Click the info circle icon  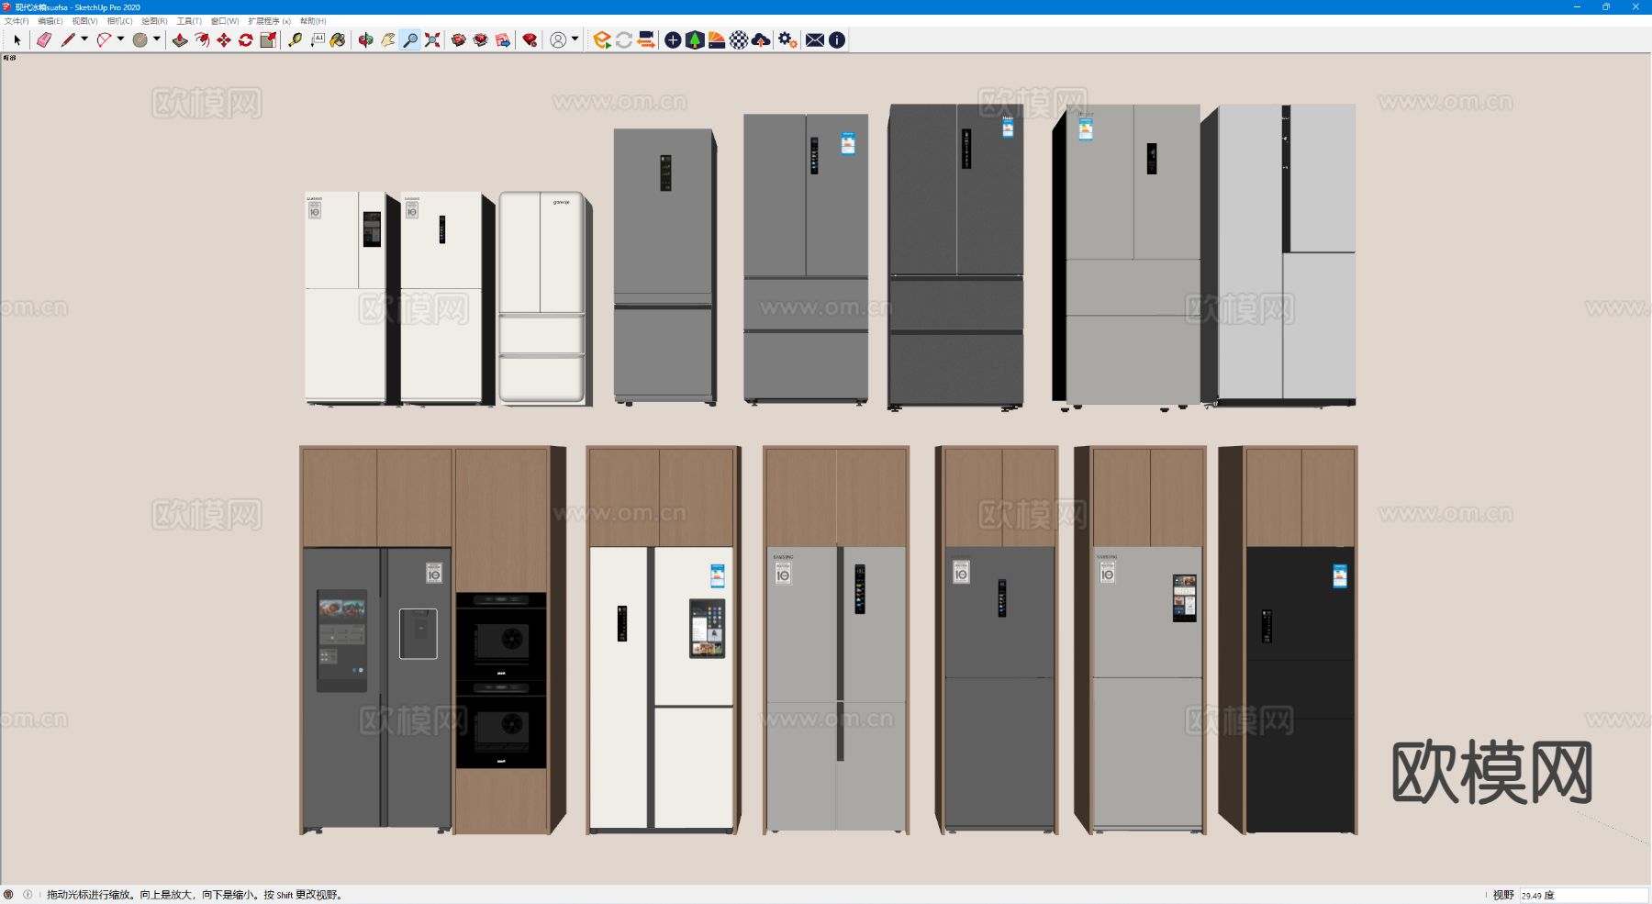(837, 39)
